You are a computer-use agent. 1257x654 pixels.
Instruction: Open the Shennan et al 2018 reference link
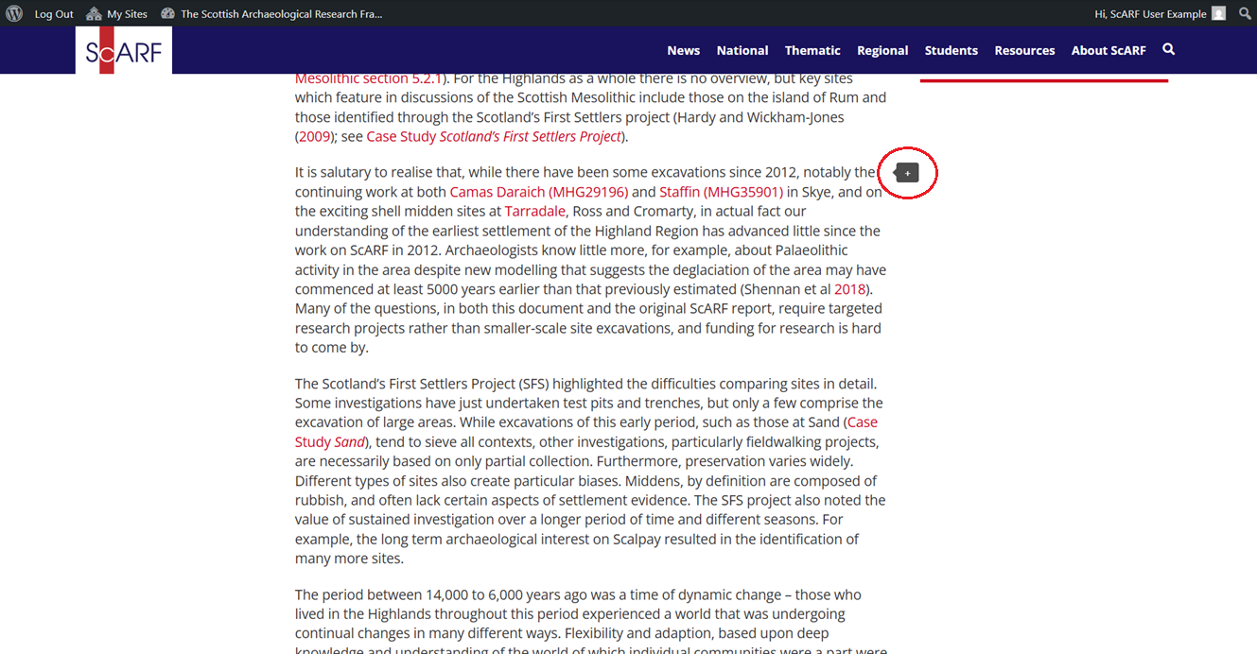pos(849,288)
